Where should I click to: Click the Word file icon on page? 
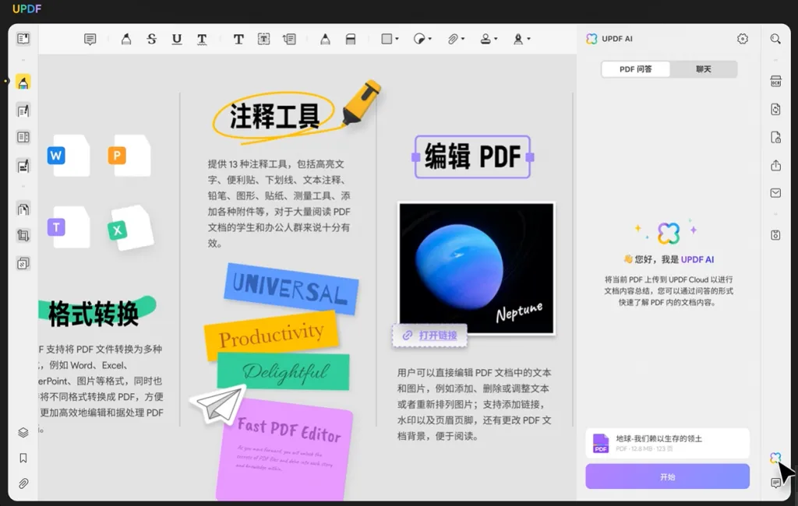(x=69, y=156)
